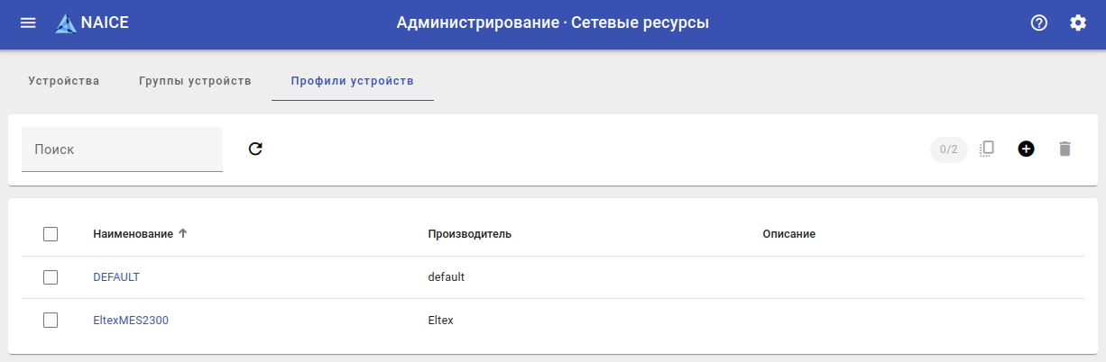The width and height of the screenshot is (1106, 362).
Task: Open the settings gear icon
Action: pyautogui.click(x=1078, y=23)
